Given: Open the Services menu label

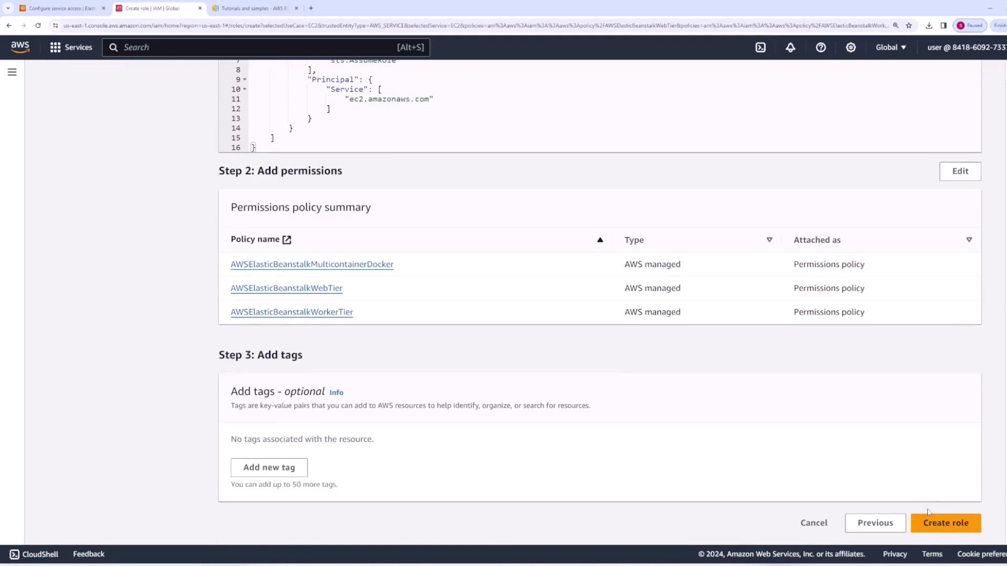Looking at the screenshot, I should point(78,47).
